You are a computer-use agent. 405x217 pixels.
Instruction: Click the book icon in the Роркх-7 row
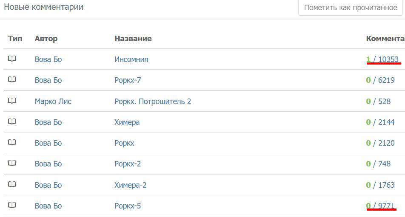pyautogui.click(x=12, y=80)
